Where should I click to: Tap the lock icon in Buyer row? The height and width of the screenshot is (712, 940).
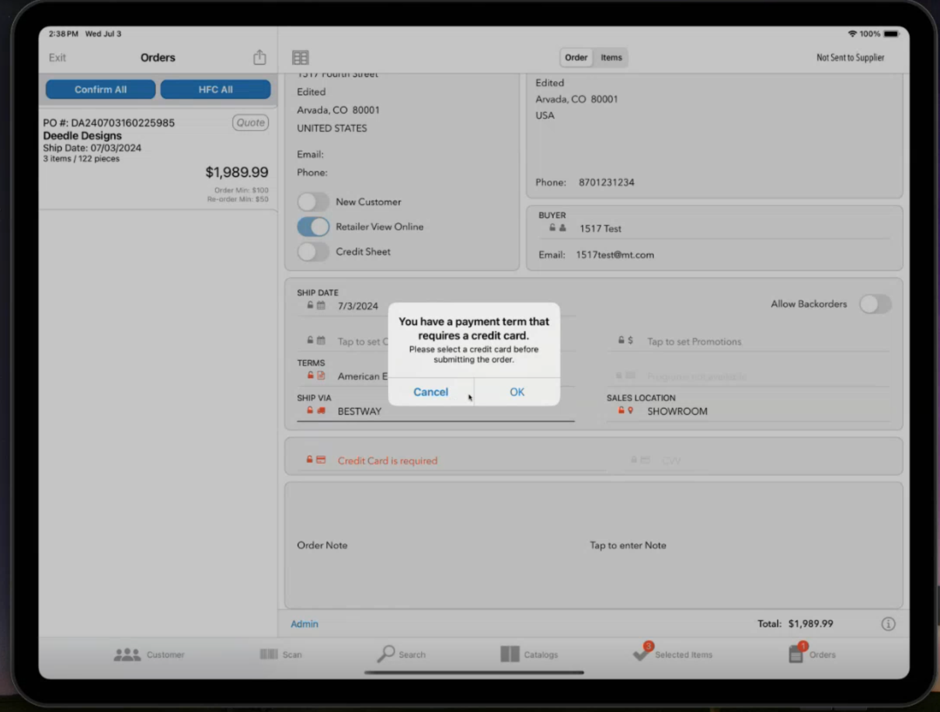coord(552,227)
